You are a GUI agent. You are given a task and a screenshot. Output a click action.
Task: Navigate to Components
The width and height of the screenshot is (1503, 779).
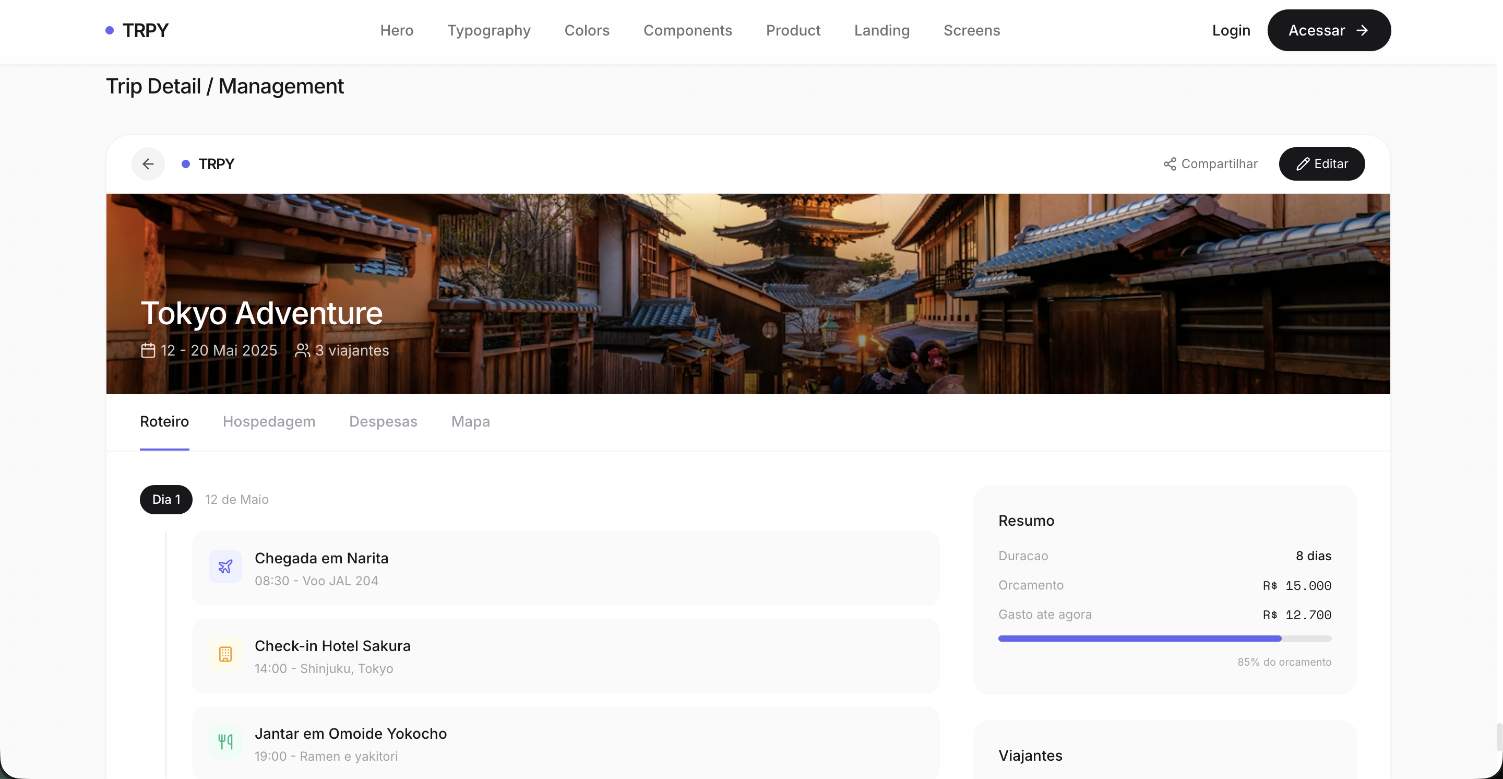point(688,30)
